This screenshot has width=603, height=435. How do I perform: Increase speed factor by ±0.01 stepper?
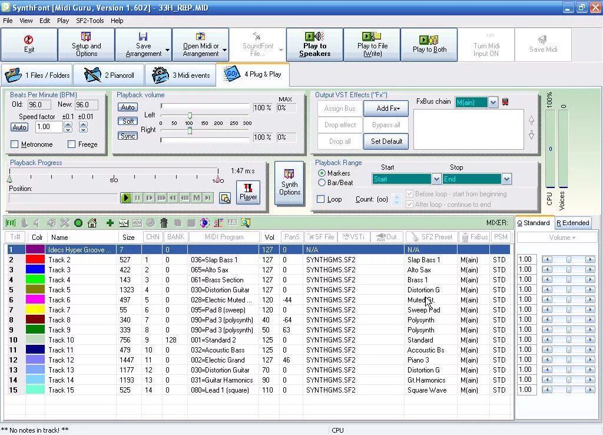(x=84, y=124)
